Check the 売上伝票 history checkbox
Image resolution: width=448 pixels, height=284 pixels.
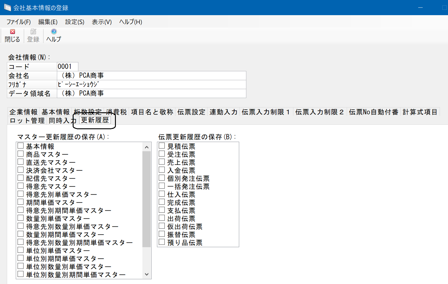162,162
